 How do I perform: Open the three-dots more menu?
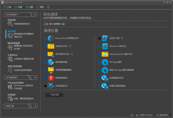55,7
